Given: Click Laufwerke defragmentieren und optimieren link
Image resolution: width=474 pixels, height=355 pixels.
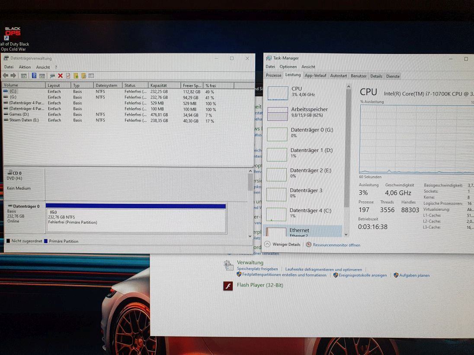Looking at the screenshot, I should (323, 269).
